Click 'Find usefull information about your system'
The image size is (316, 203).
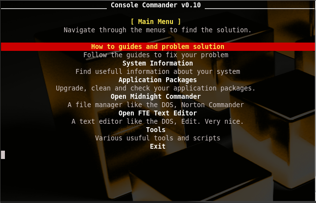pos(158,71)
